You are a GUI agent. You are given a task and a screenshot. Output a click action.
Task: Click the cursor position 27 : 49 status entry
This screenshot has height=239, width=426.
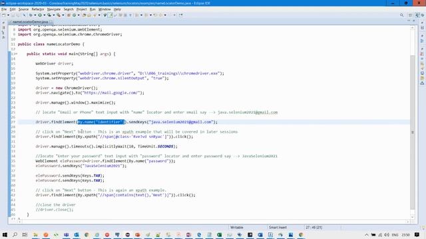coord(314,227)
